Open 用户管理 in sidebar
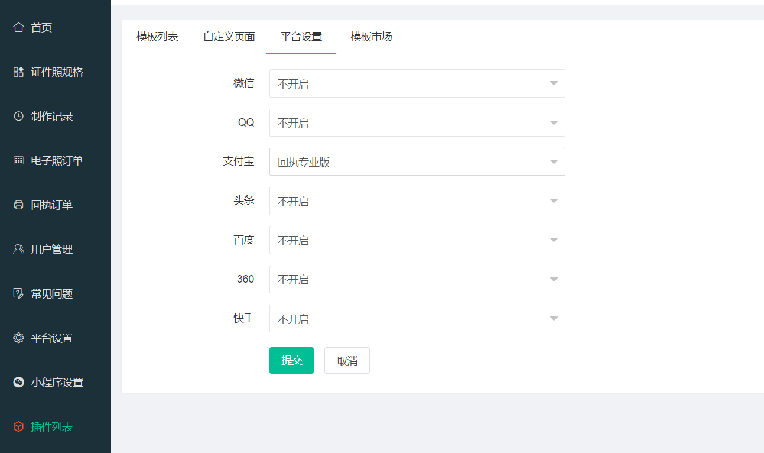This screenshot has height=453, width=764. pyautogui.click(x=56, y=249)
